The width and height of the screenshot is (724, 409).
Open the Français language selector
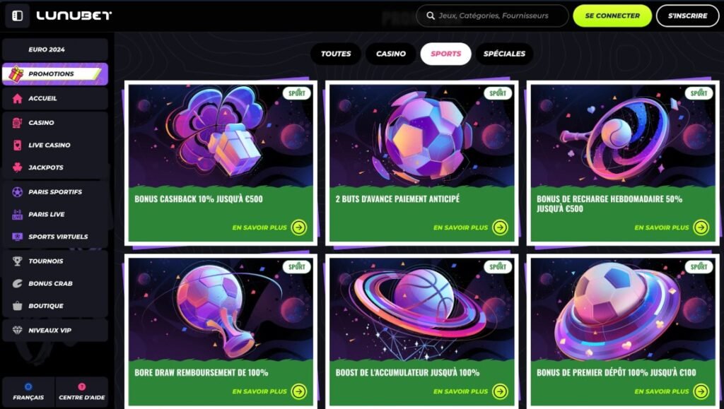(x=28, y=391)
